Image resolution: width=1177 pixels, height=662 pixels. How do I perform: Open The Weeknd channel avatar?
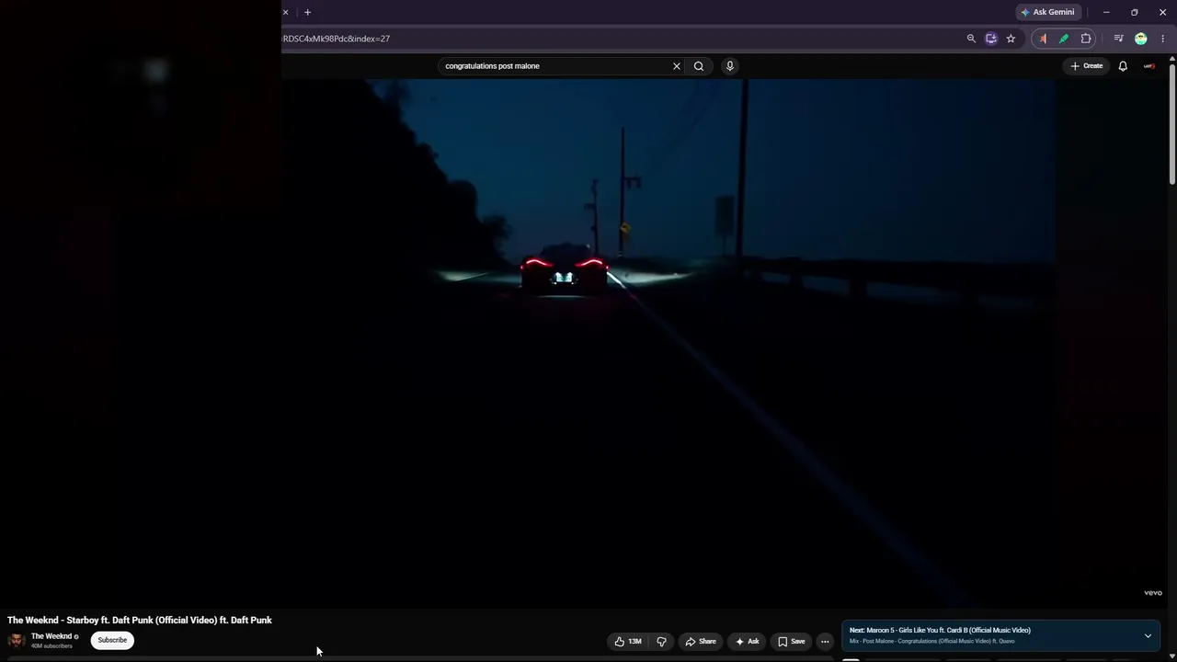click(x=16, y=640)
